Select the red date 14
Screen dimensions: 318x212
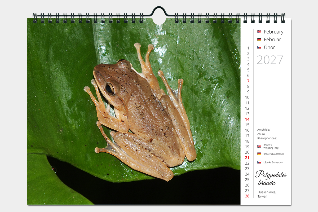(x=247, y=120)
